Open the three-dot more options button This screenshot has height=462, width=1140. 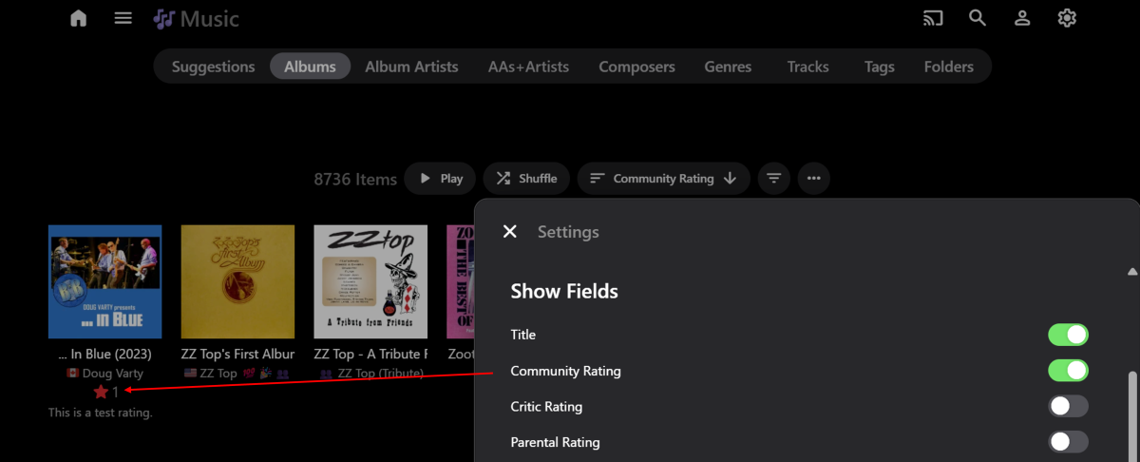(x=814, y=178)
